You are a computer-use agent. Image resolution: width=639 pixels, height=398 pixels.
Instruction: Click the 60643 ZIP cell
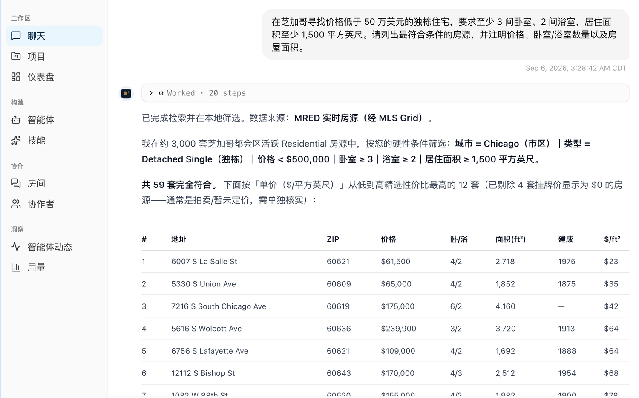339,373
